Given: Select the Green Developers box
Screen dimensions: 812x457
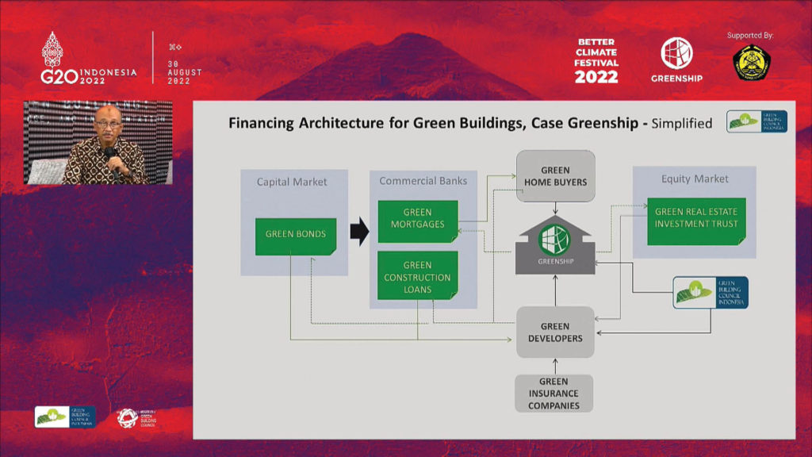Looking at the screenshot, I should pos(555,332).
